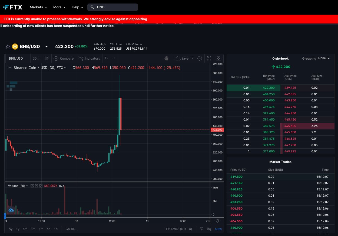Enter fullscreen chart mode
338x236 pixels.
point(209,58)
